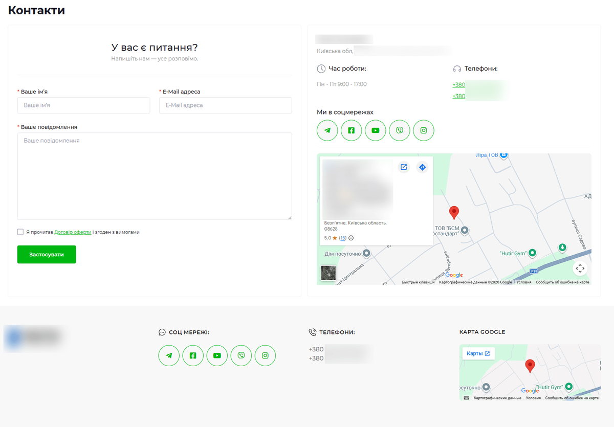This screenshot has width=614, height=427.
Task: Click footer YouTube icon under Соц мережі
Action: tap(217, 355)
